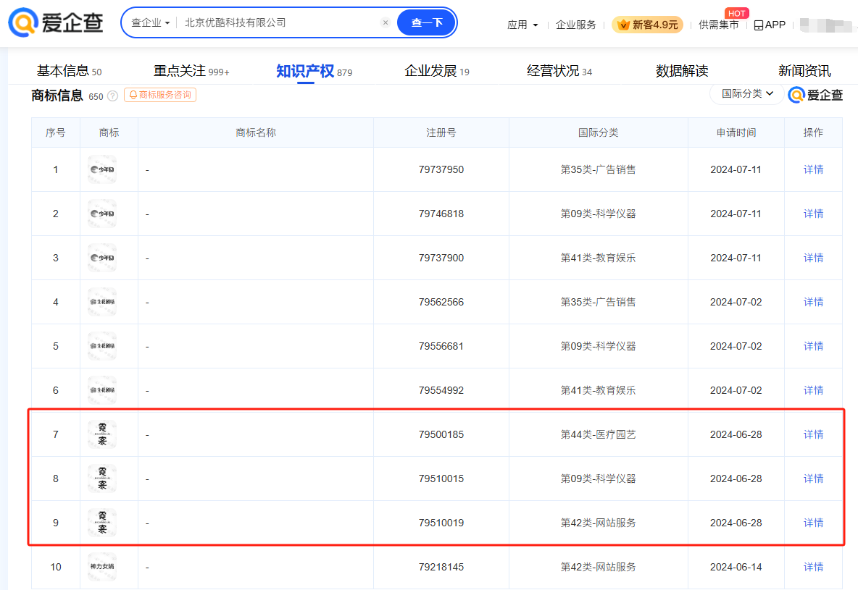Click the 第44类-医疗园艺 cell
The width and height of the screenshot is (858, 590).
(598, 434)
